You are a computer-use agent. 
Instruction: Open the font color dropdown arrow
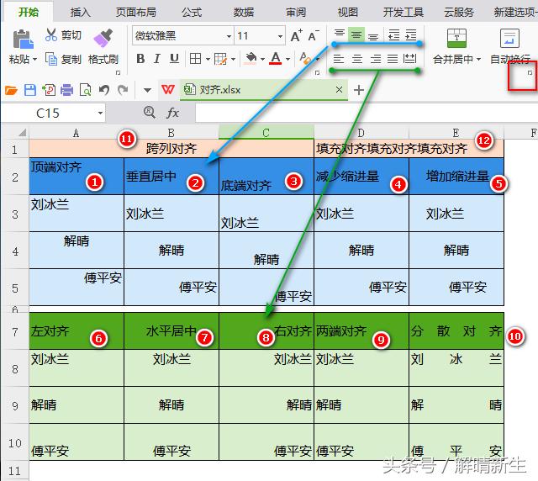287,60
